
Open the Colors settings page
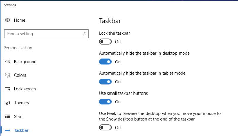(x=20, y=75)
